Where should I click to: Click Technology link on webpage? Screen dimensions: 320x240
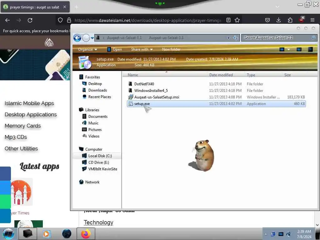coord(98,222)
